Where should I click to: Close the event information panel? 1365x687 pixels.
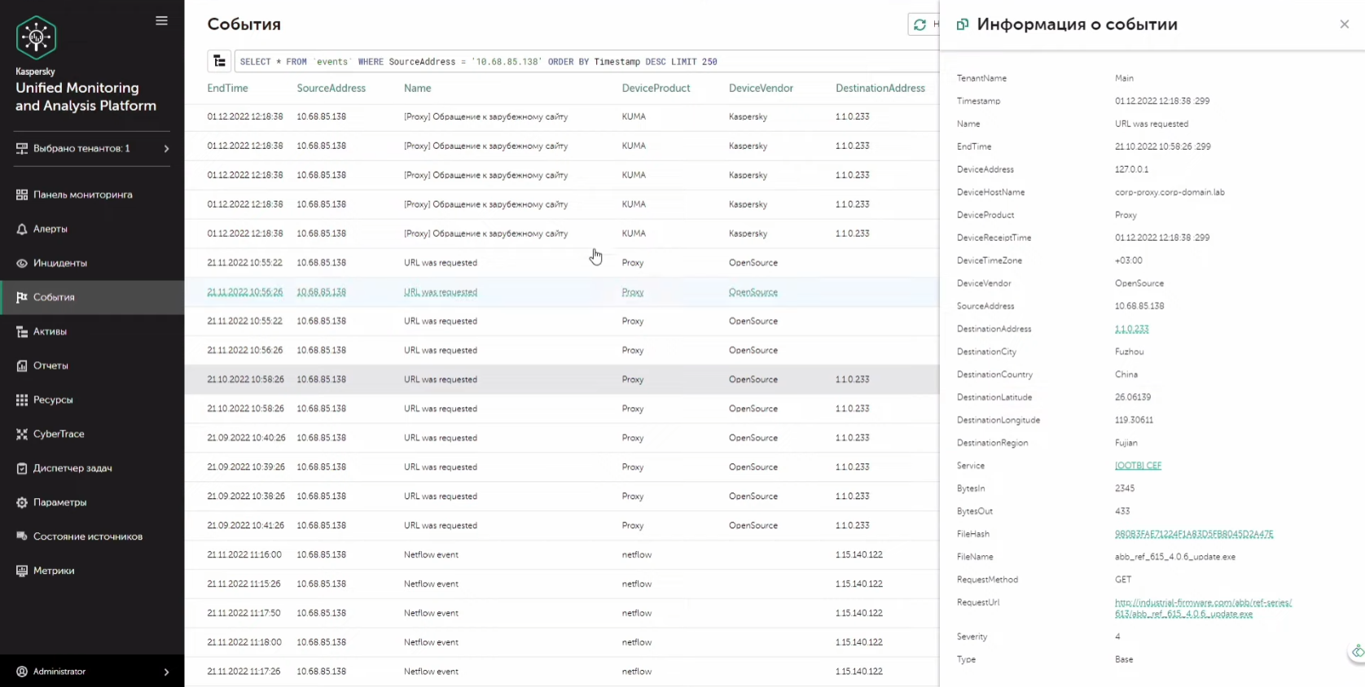click(1344, 24)
